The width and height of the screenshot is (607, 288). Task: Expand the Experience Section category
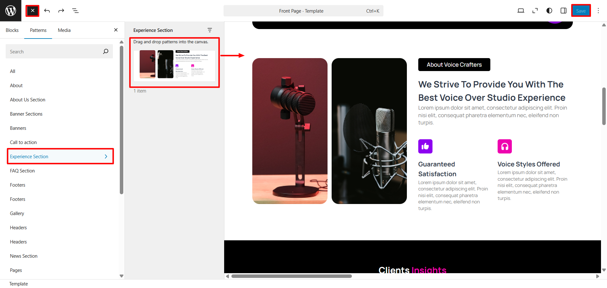click(60, 157)
